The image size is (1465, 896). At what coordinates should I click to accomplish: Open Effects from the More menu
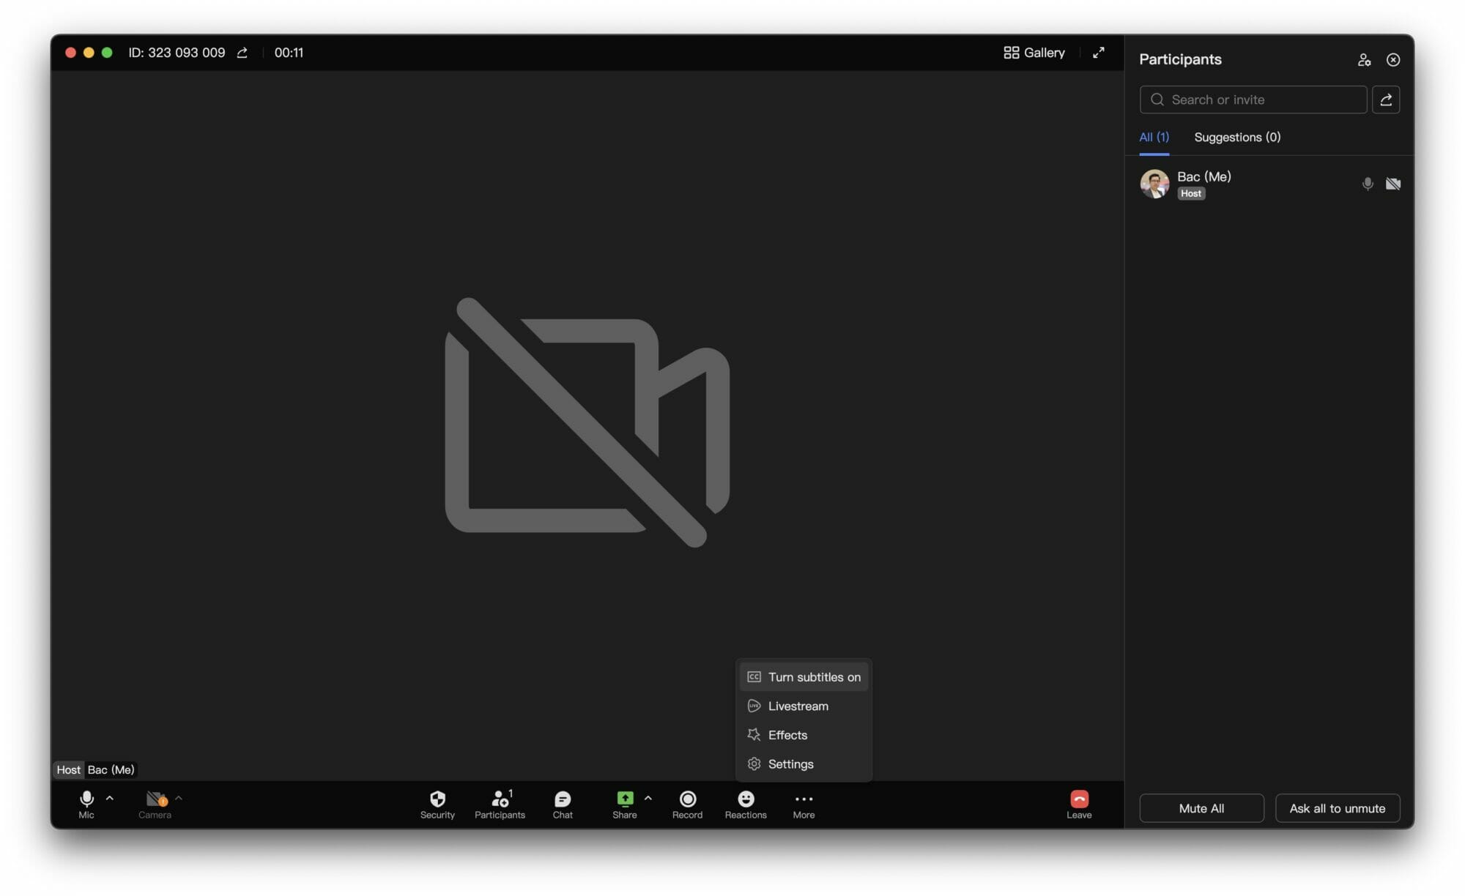click(804, 735)
